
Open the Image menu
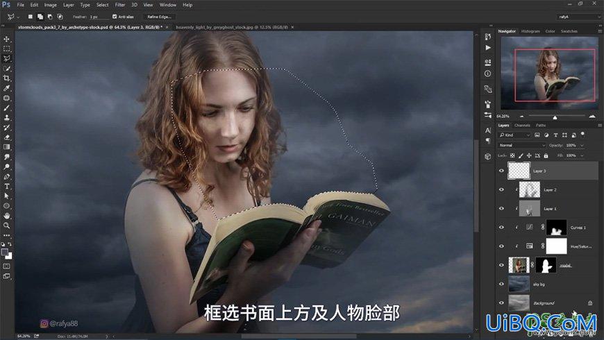click(x=50, y=5)
